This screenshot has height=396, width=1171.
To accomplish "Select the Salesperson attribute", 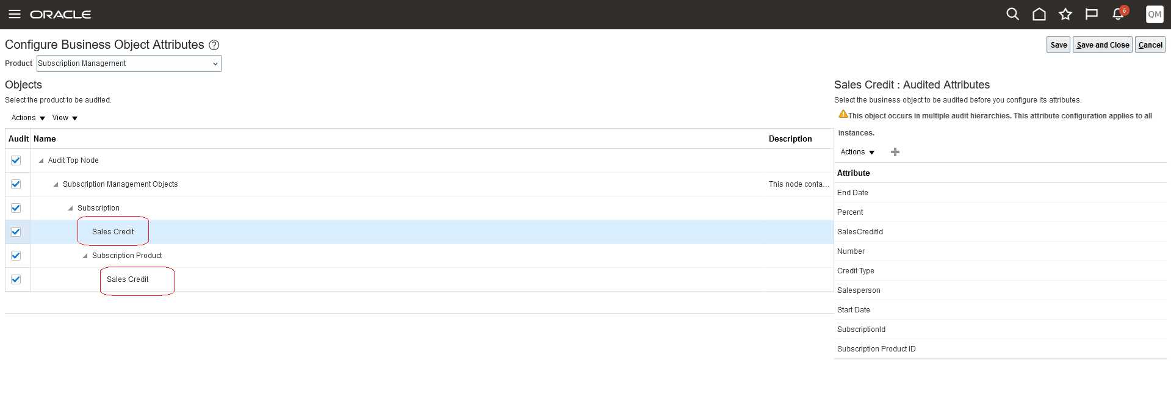I will [x=859, y=290].
